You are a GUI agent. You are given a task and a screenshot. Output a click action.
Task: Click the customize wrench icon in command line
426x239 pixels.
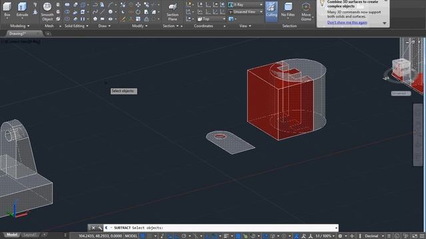100,228
